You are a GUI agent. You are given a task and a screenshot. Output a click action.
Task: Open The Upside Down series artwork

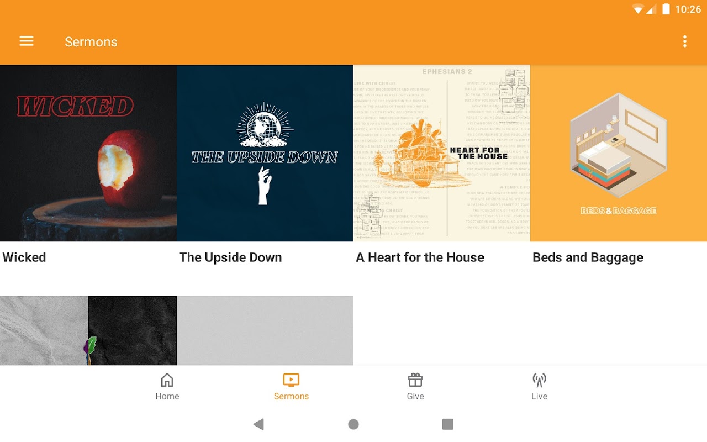pyautogui.click(x=265, y=153)
